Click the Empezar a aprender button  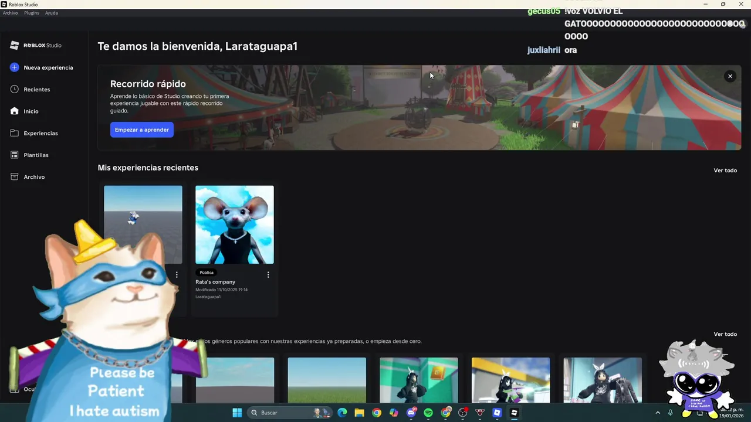click(x=142, y=130)
